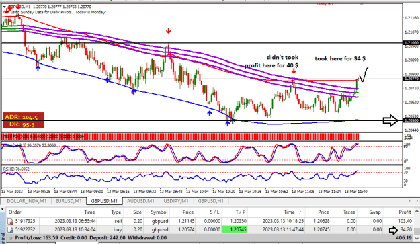Click the close time 2023.03.13 10:18:25
420x244 pixels.
click(283, 222)
